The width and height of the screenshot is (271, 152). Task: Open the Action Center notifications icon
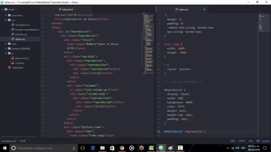click(x=265, y=148)
